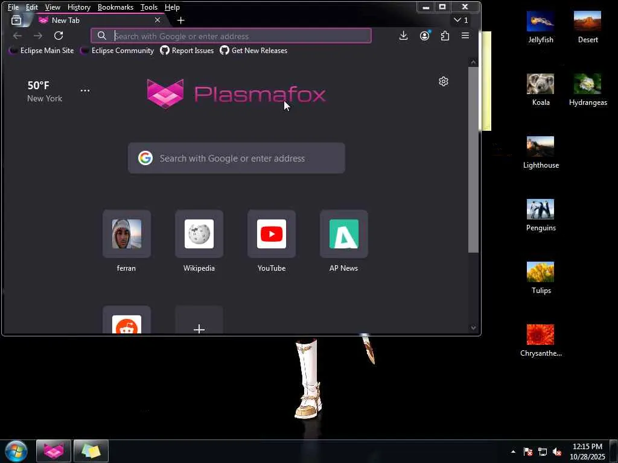Click the page scrollbar up arrow
The width and height of the screenshot is (618, 463).
pos(473,62)
